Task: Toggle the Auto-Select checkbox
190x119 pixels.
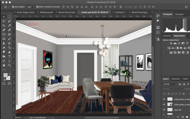Action: (x=13, y=7)
